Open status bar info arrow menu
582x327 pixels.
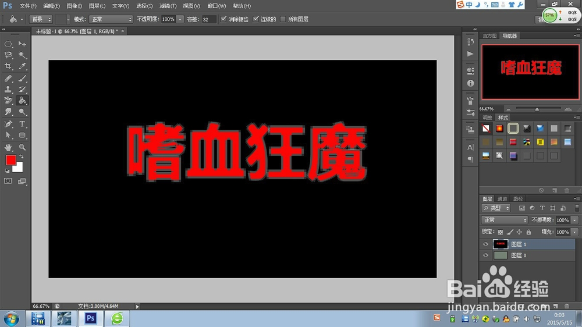tap(137, 307)
